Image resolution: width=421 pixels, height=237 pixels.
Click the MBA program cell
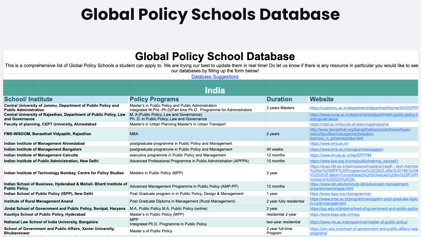(x=197, y=134)
